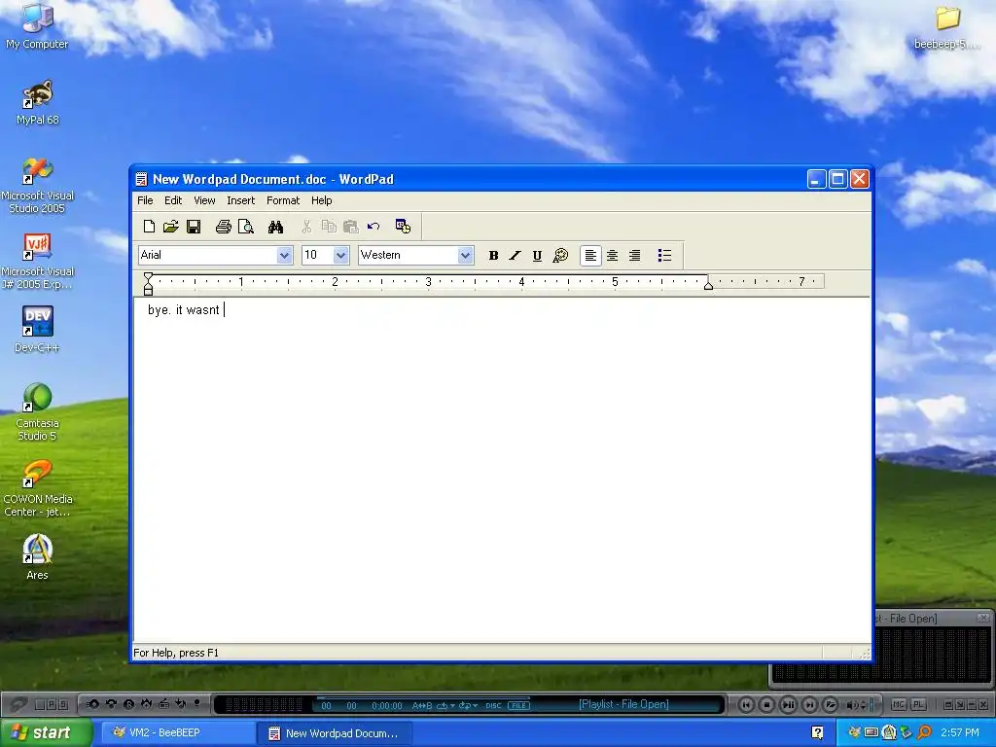Click the PL playlist button in jetAudio
Screen dimensions: 996x747
pyautogui.click(x=918, y=704)
